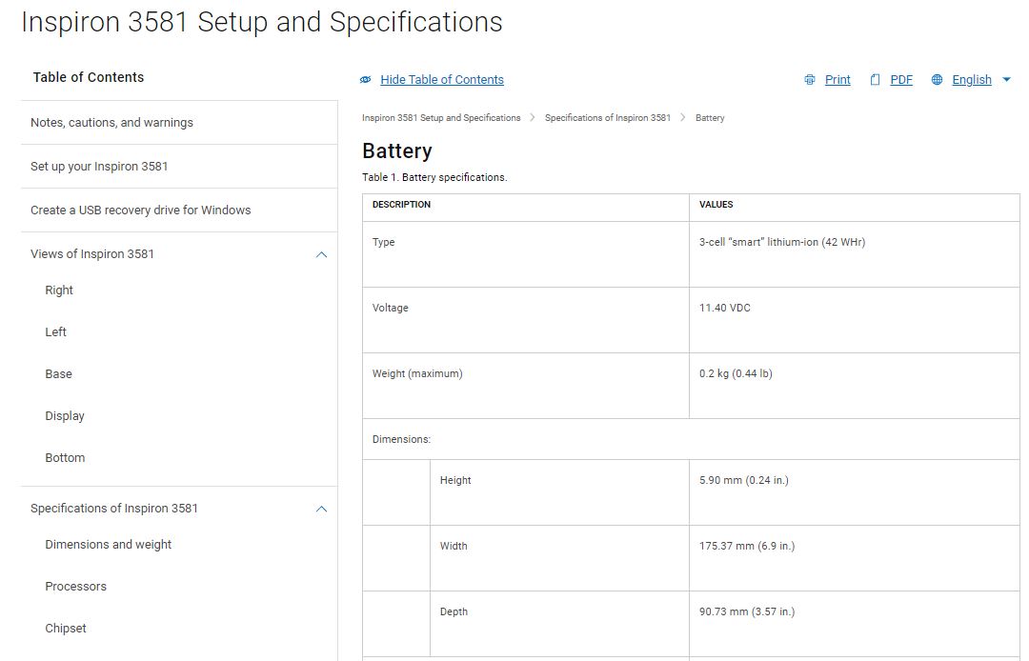Open Set up your Inspiron 3581
This screenshot has height=661, width=1029.
(99, 167)
